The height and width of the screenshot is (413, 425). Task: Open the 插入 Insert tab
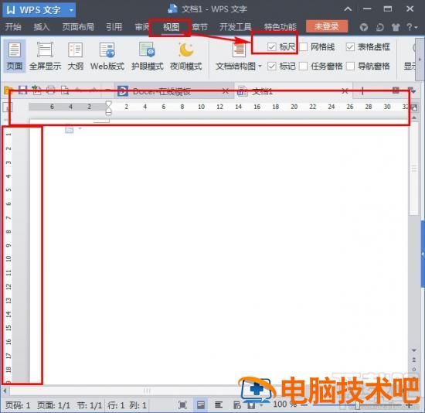[x=41, y=27]
